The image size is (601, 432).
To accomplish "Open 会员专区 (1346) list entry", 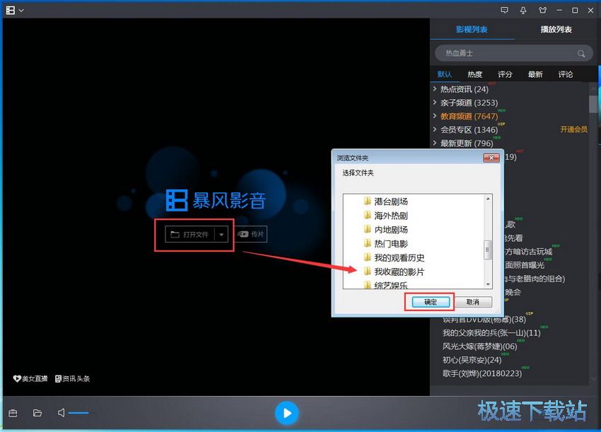I will tap(469, 129).
